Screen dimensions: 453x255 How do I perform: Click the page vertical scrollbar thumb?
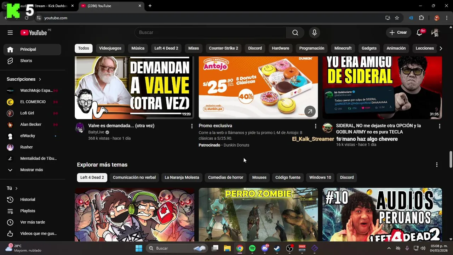451,159
